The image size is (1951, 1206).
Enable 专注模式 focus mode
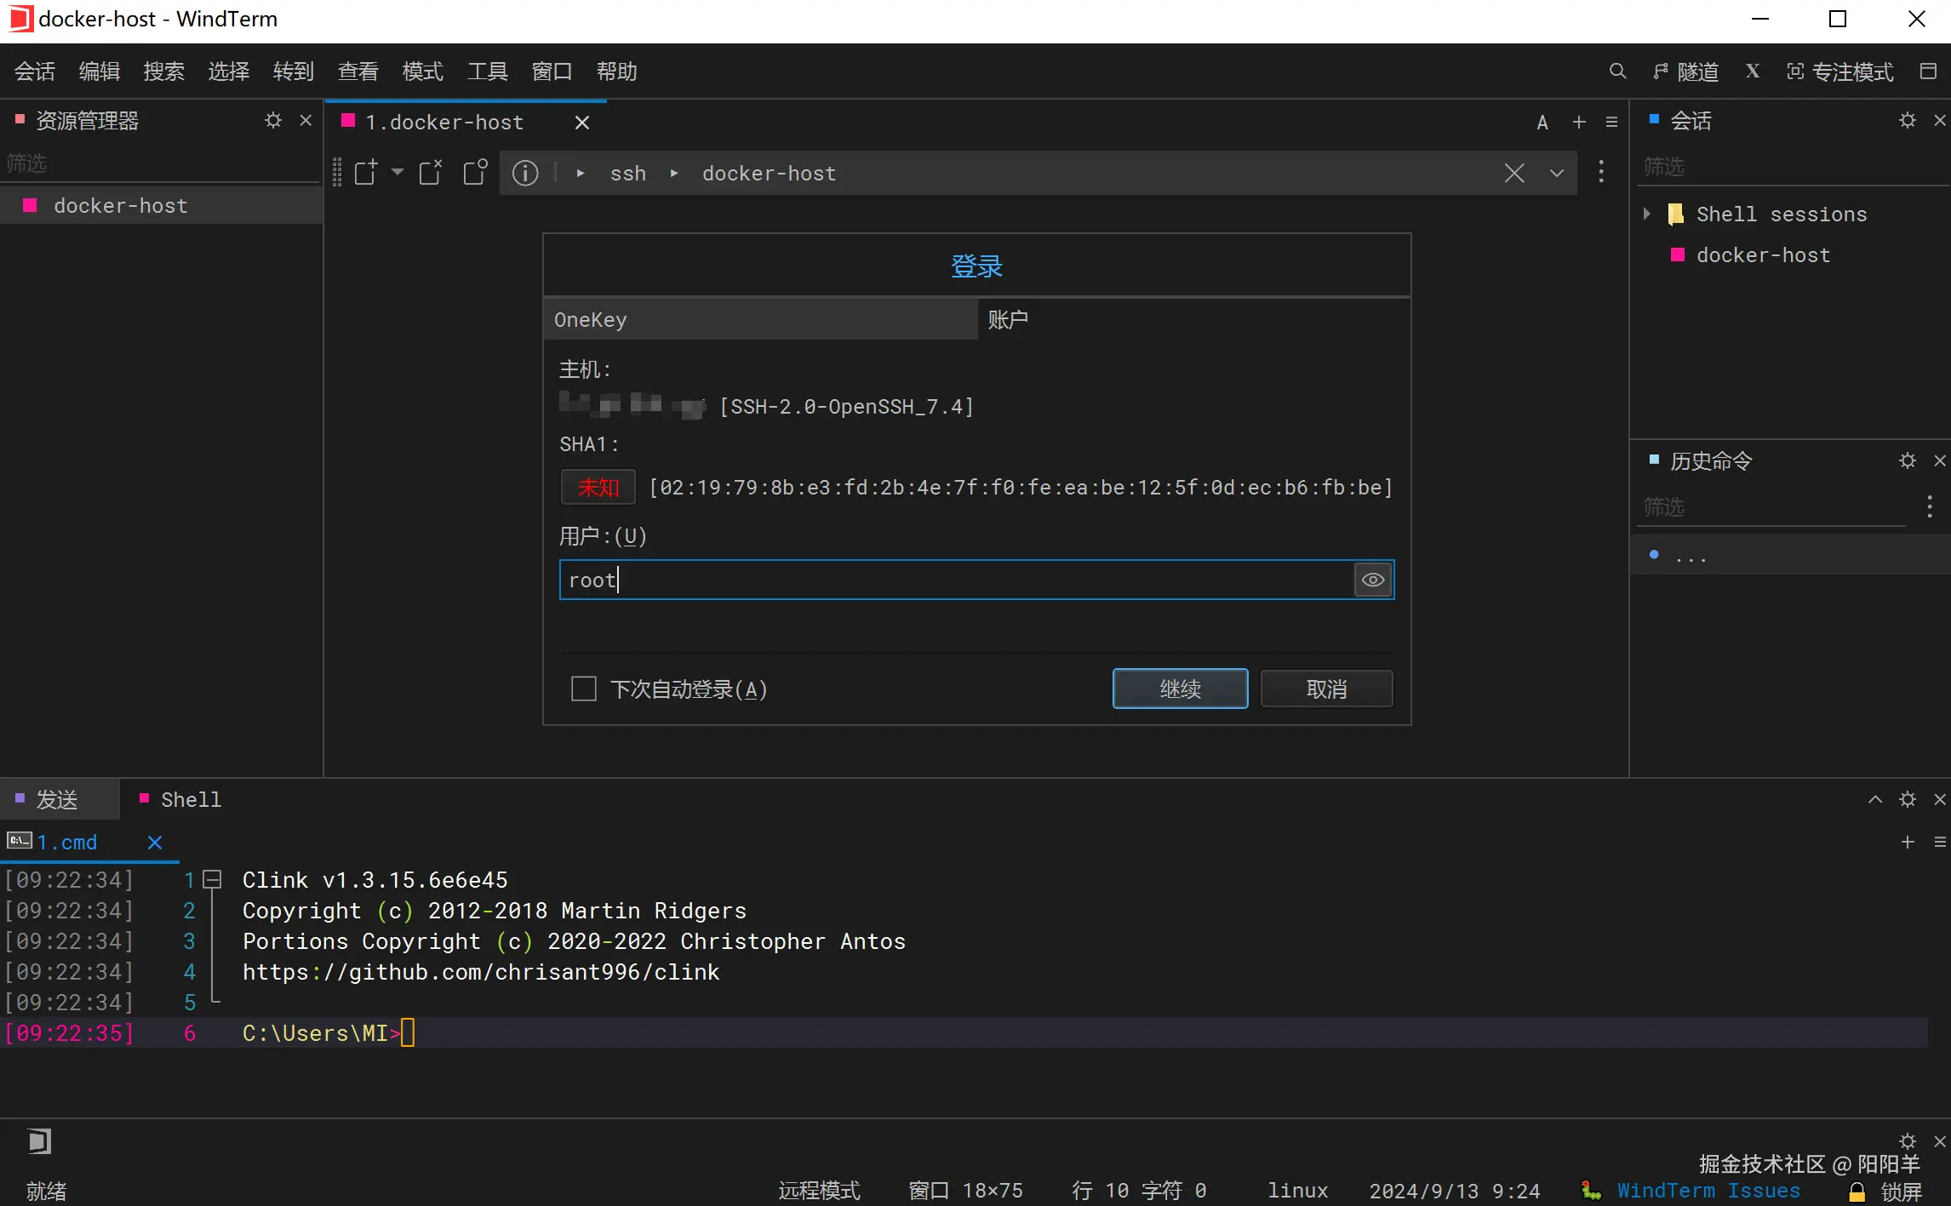pos(1840,71)
